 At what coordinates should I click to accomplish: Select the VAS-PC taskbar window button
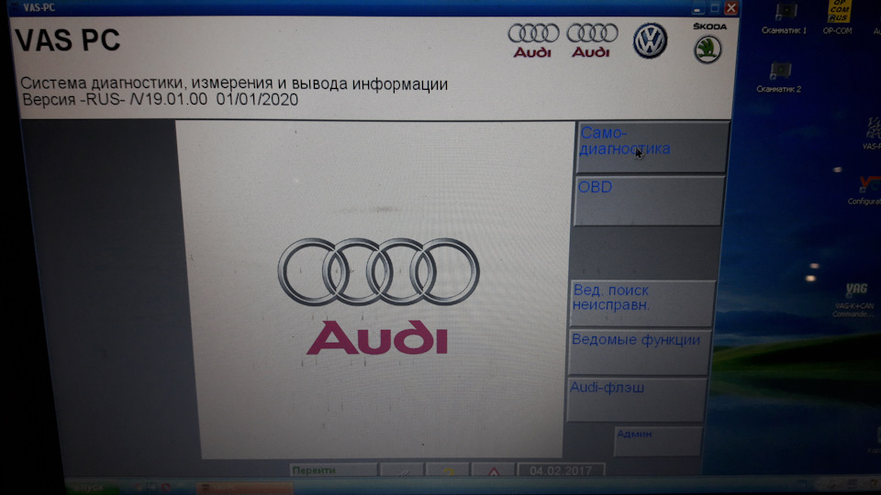[244, 488]
